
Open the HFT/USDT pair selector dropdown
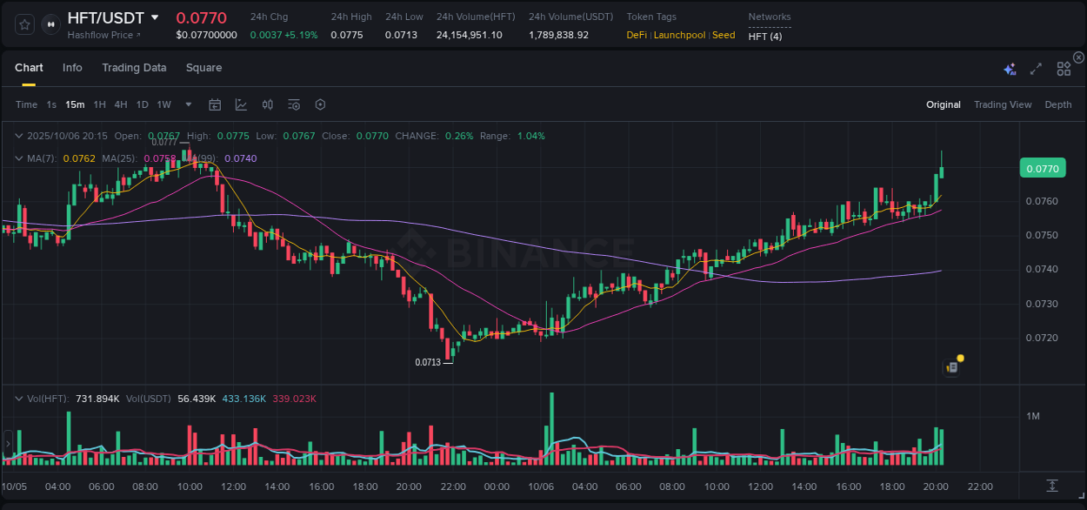[157, 17]
